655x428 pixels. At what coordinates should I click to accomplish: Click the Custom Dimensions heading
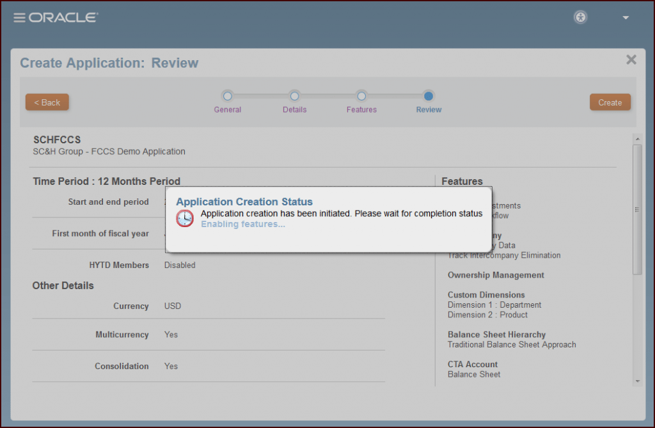click(486, 295)
